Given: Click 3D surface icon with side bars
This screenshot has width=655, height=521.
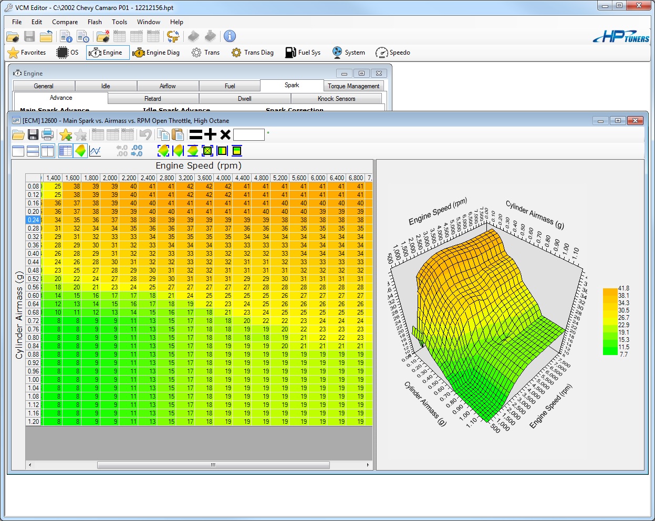Looking at the screenshot, I should [x=178, y=151].
